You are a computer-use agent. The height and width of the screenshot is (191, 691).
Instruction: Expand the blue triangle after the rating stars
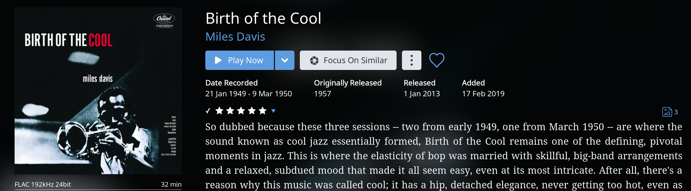point(273,111)
